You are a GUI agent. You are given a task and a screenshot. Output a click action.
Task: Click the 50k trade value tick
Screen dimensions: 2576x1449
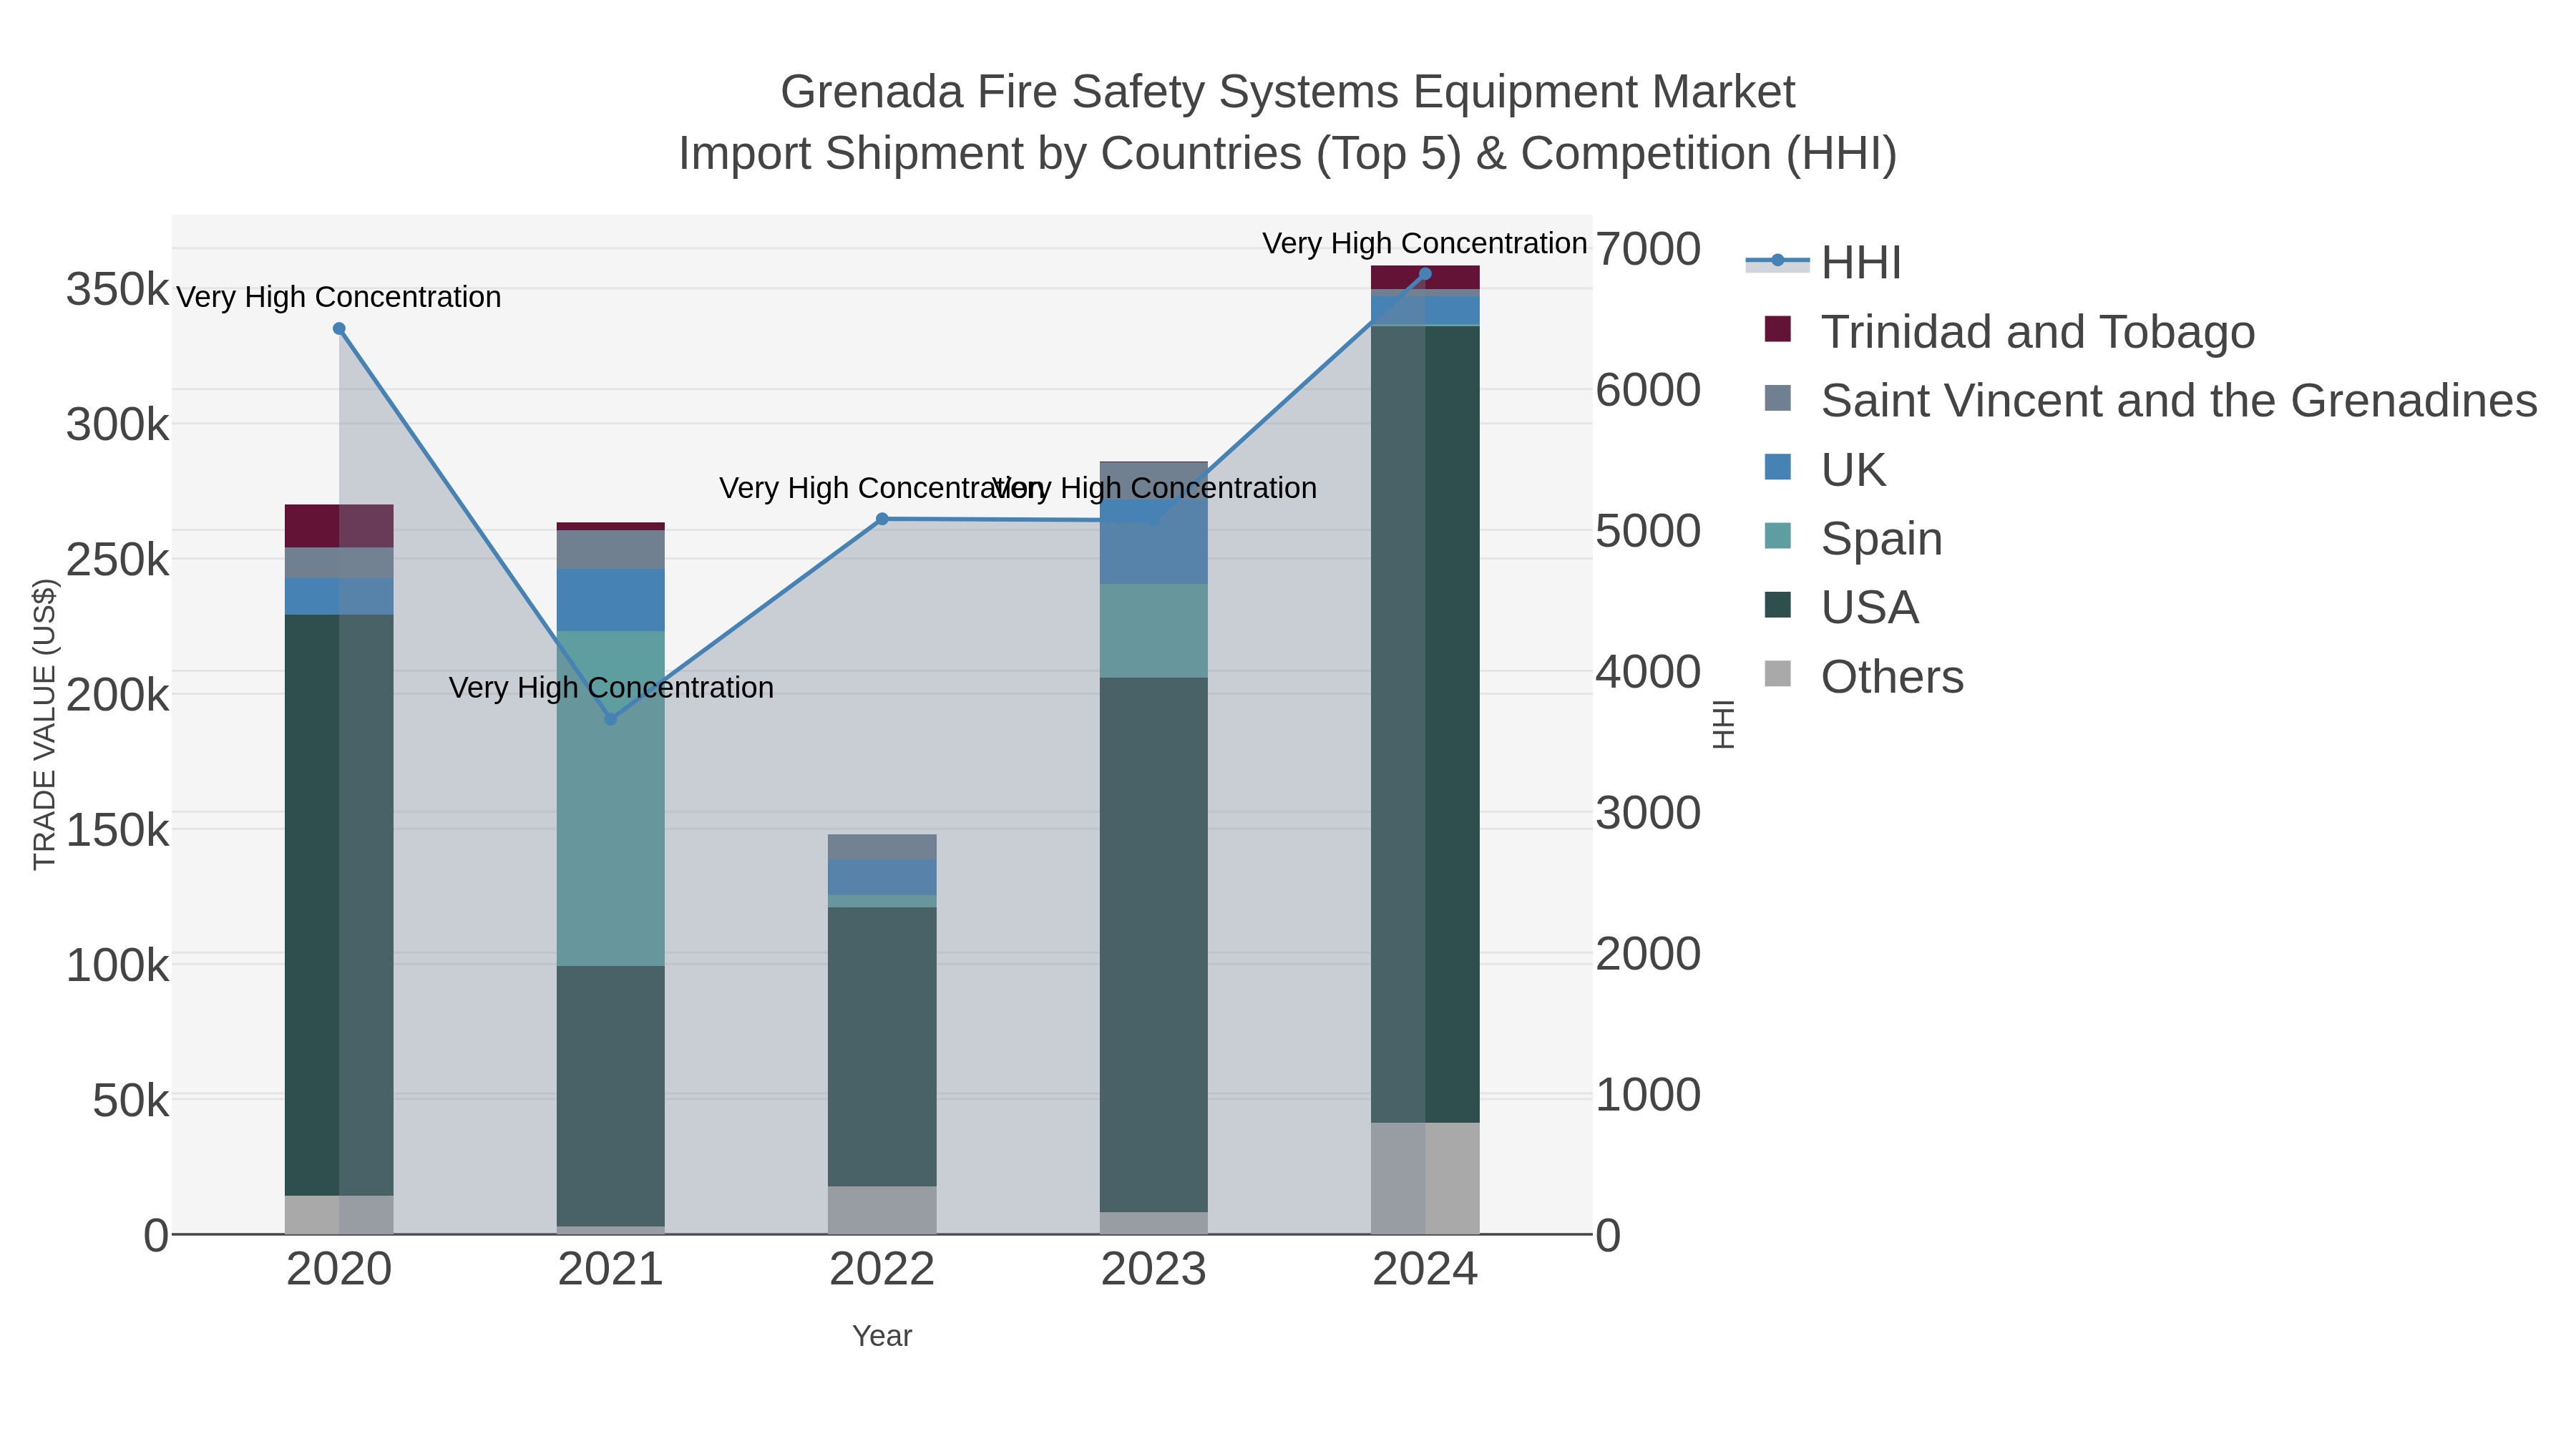[131, 1101]
